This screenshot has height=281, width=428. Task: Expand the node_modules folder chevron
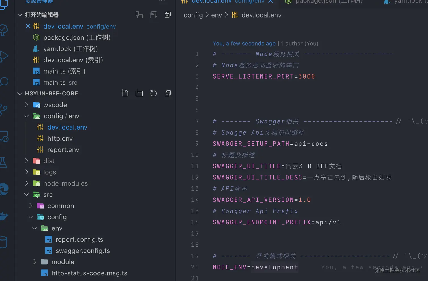pos(27,183)
